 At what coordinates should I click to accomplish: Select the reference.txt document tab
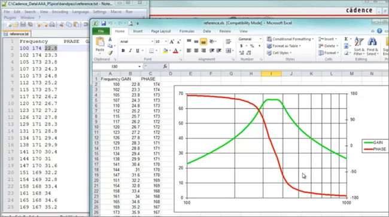coord(17,34)
